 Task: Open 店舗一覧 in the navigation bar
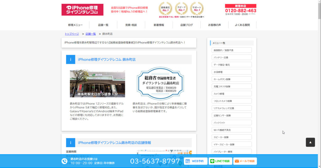[103, 25]
